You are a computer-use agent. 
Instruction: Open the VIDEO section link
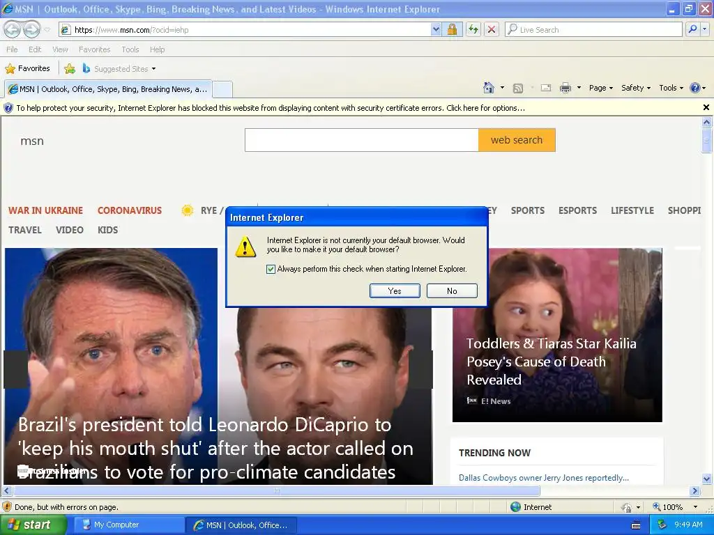pyautogui.click(x=70, y=230)
